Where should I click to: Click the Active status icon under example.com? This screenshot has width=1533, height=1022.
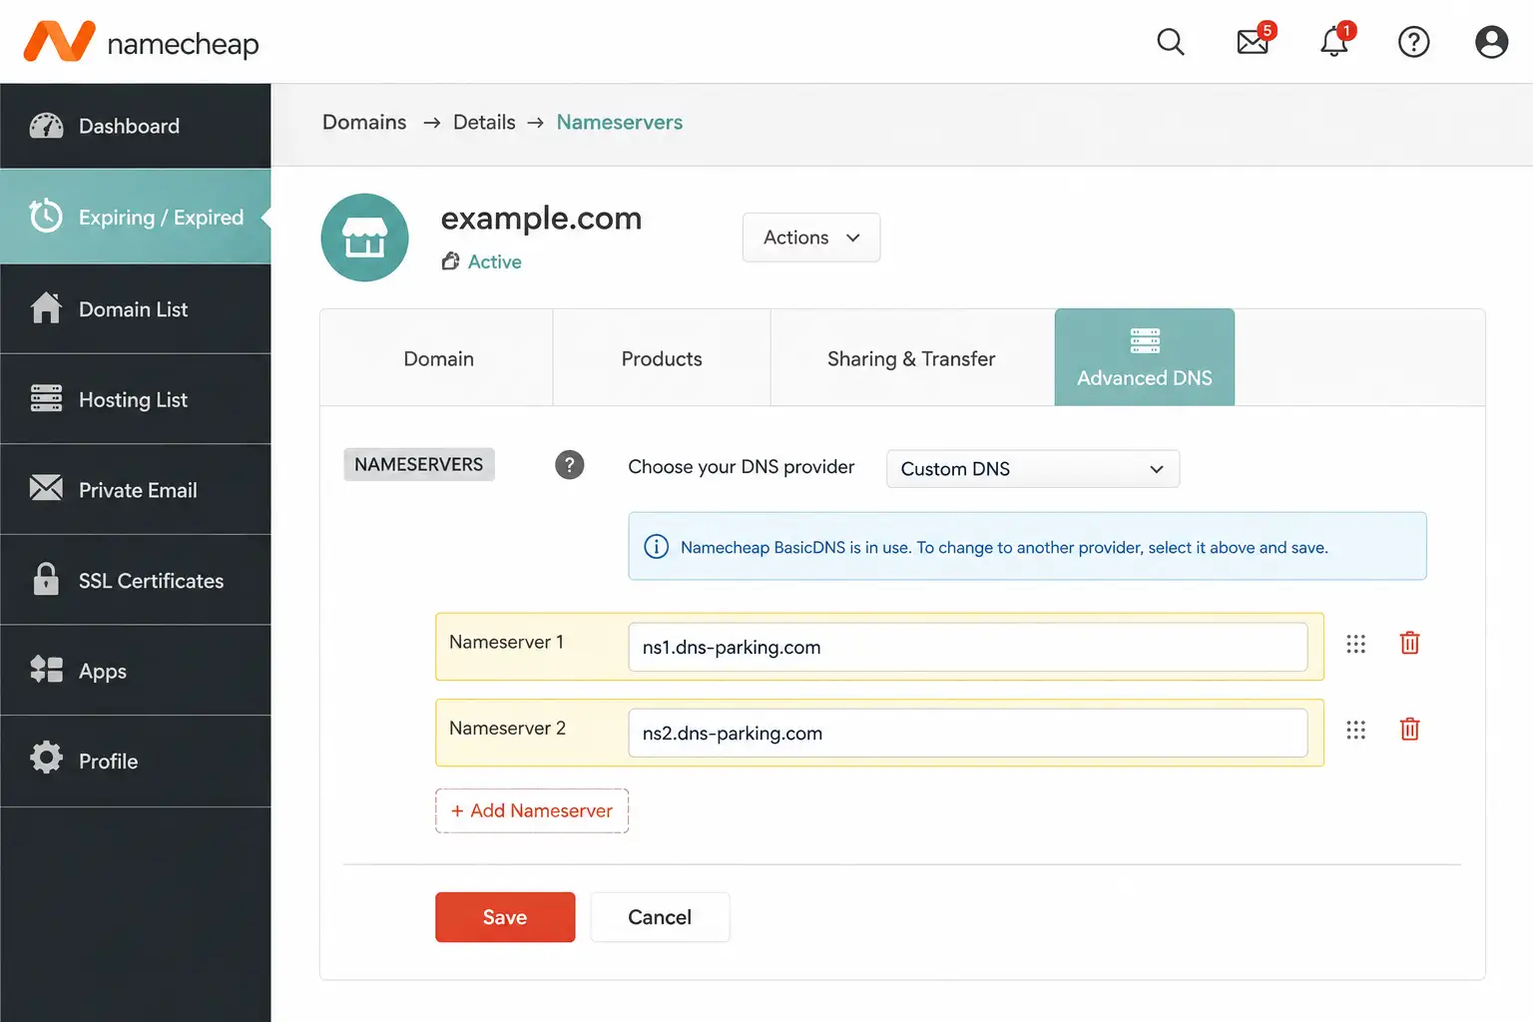[450, 260]
